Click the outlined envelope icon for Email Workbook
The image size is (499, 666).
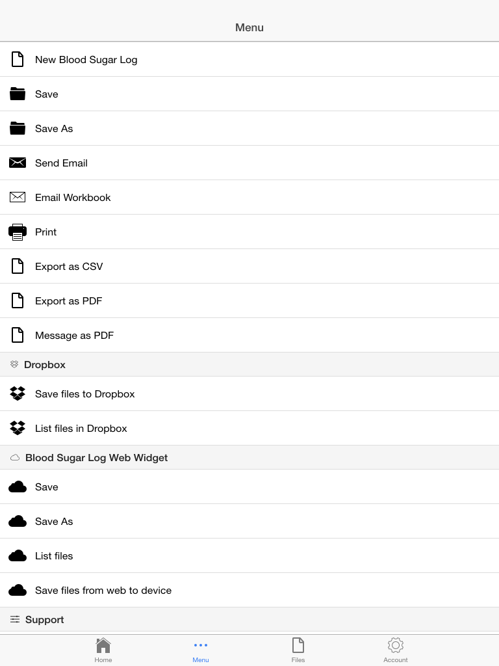pos(18,197)
